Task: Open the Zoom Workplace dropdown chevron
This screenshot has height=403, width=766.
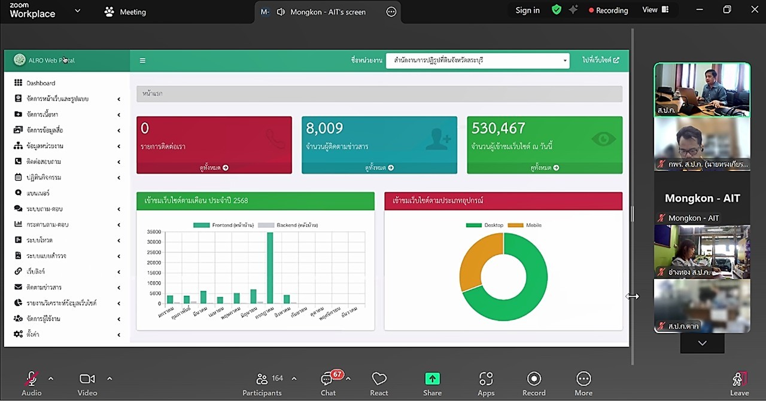Action: (77, 11)
